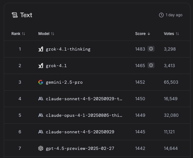Open the truncated claude-sonnet-4-5-20250929-t… model

[84, 99]
